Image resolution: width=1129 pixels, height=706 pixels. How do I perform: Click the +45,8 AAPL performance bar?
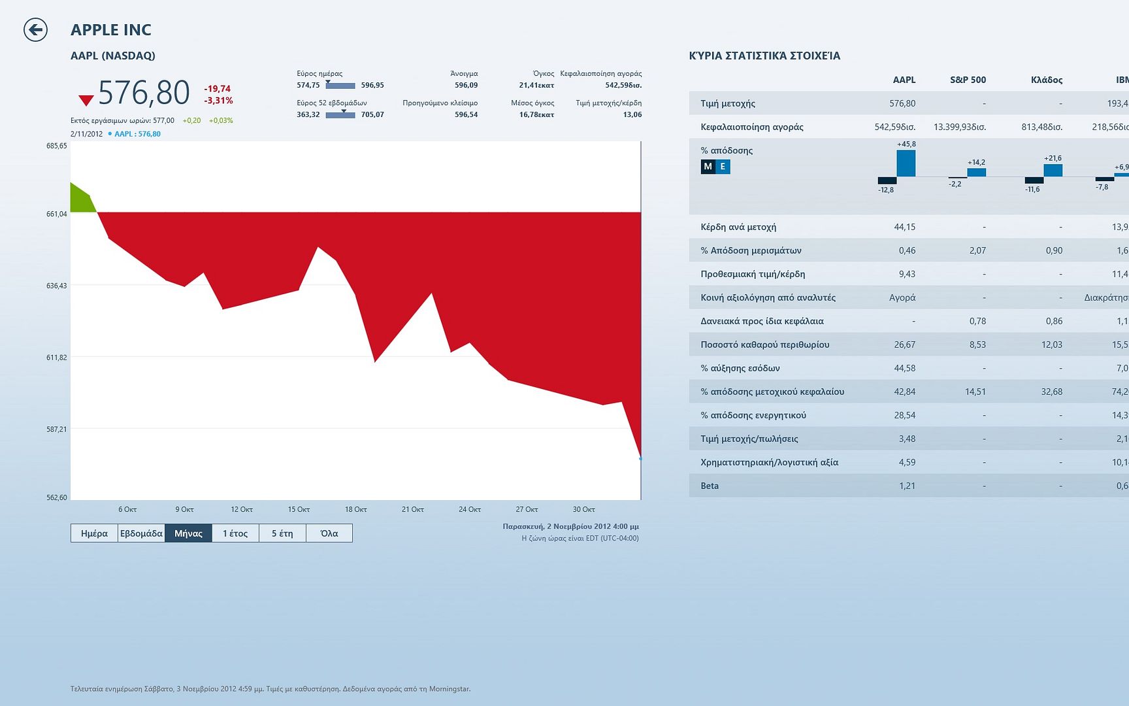click(906, 163)
